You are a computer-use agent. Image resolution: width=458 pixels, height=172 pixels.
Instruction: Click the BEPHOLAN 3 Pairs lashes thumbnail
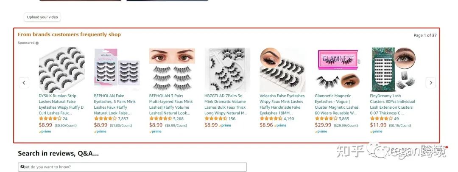tap(172, 70)
